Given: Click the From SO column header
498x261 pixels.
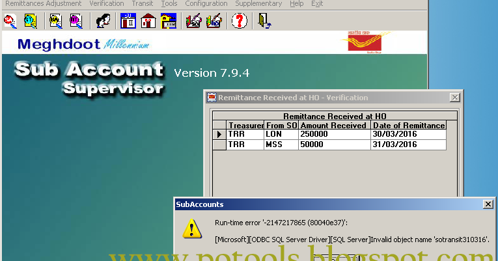Looking at the screenshot, I should (x=281, y=125).
